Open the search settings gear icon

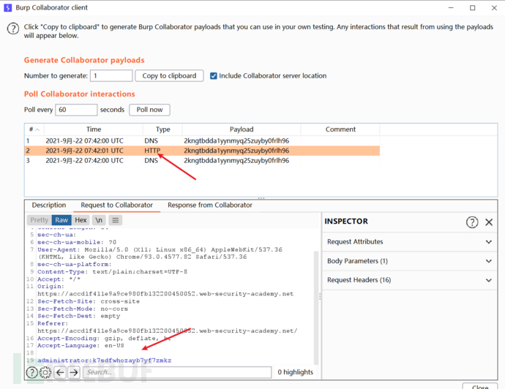[45, 372]
